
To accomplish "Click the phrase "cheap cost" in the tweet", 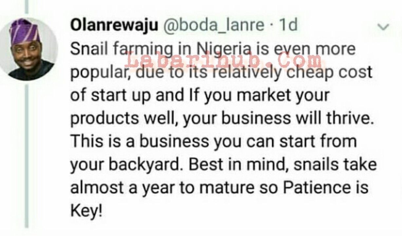I will click(x=328, y=72).
